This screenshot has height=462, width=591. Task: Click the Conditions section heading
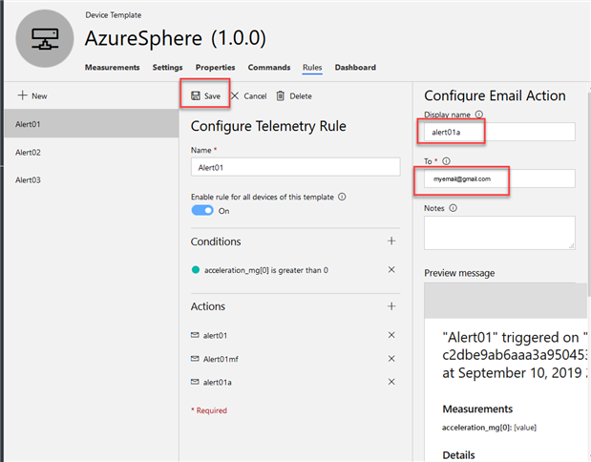(x=216, y=241)
